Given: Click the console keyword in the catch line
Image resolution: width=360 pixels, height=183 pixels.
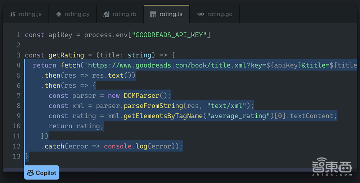Looking at the screenshot, I should coord(118,146).
